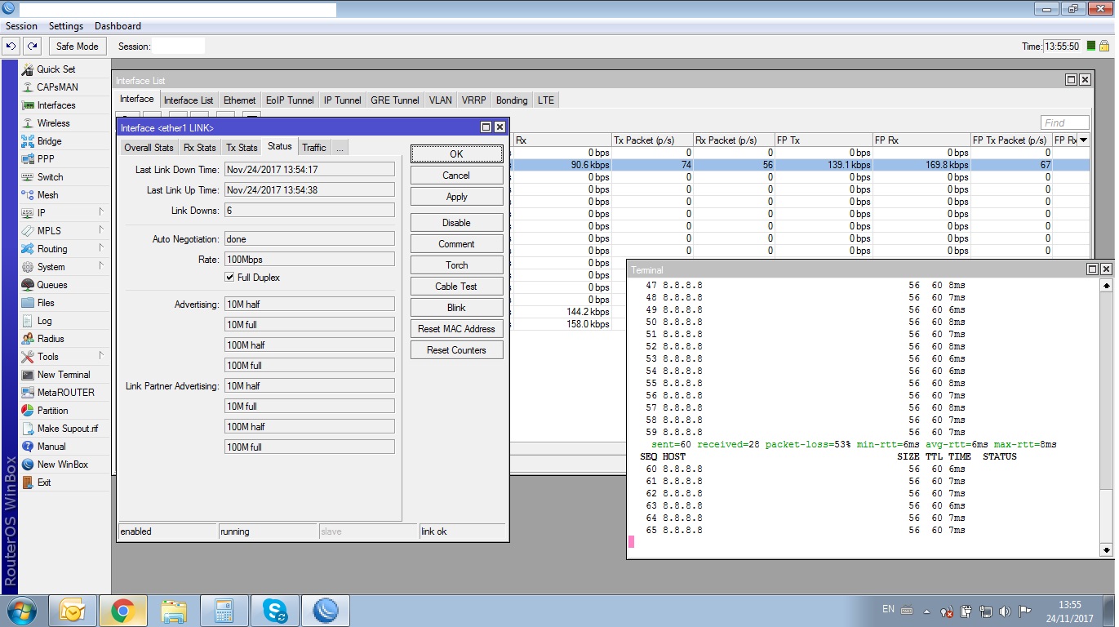This screenshot has width=1119, height=627.
Task: Launch New Terminal from the sidebar
Action: [64, 375]
